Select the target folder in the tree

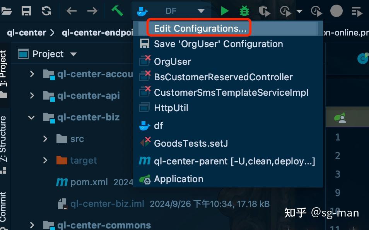point(84,160)
